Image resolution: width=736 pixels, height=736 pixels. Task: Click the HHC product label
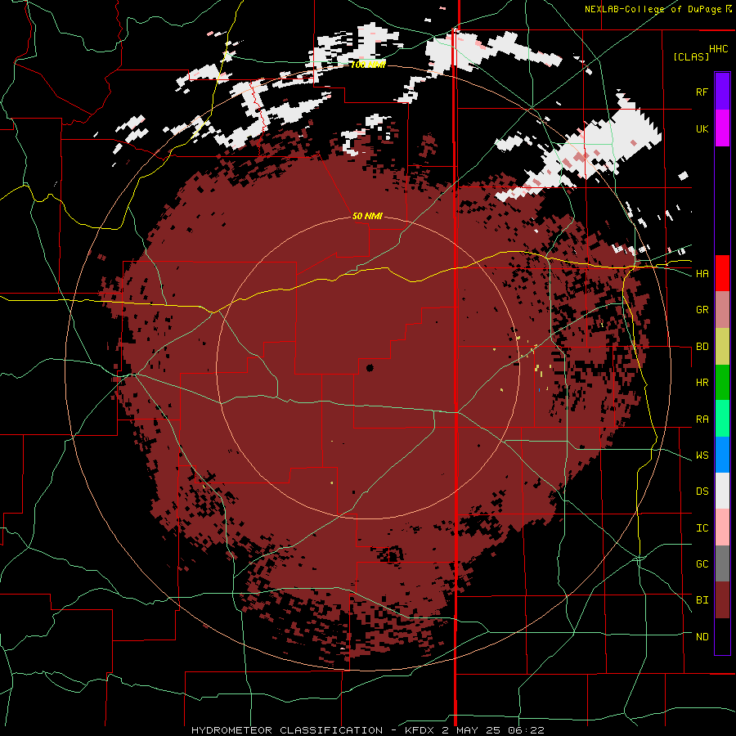719,49
